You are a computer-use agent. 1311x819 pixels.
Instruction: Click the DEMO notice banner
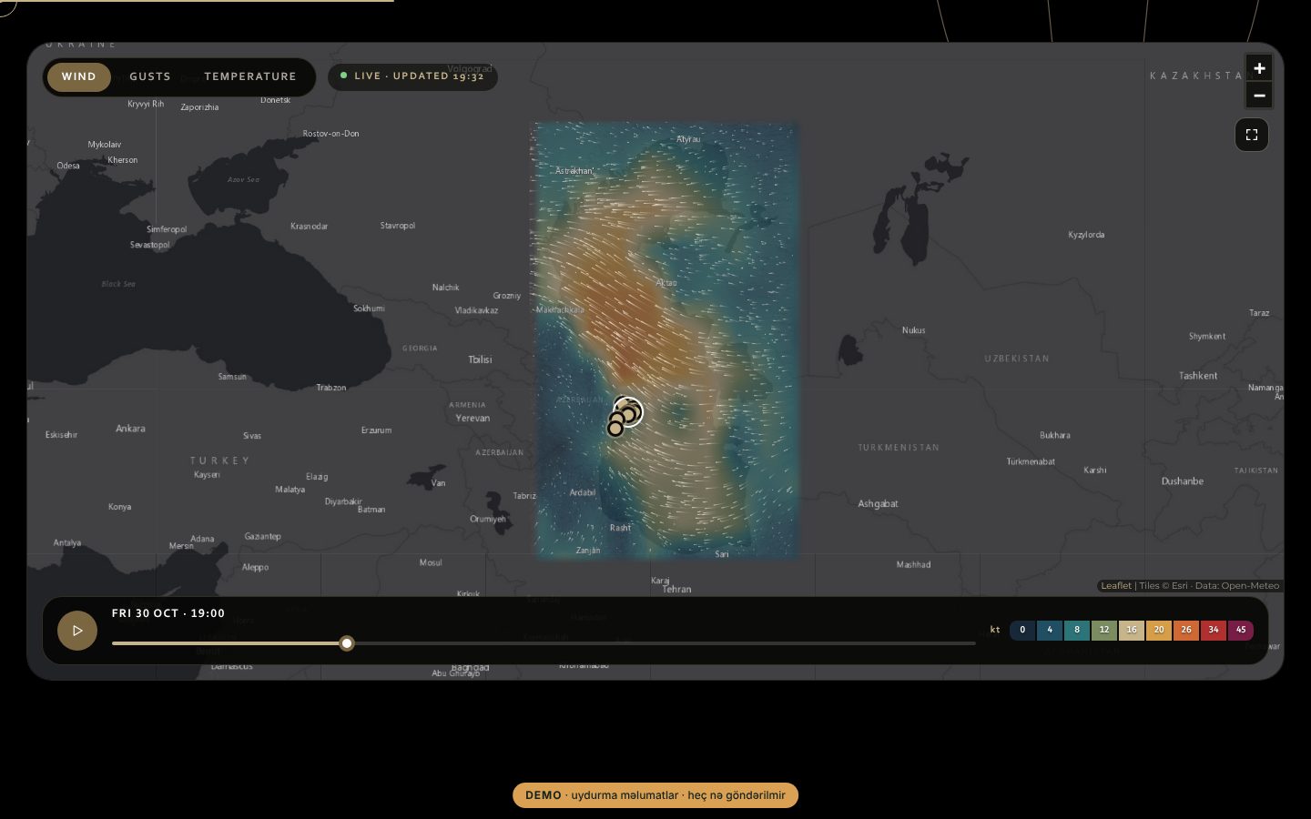[x=655, y=795]
